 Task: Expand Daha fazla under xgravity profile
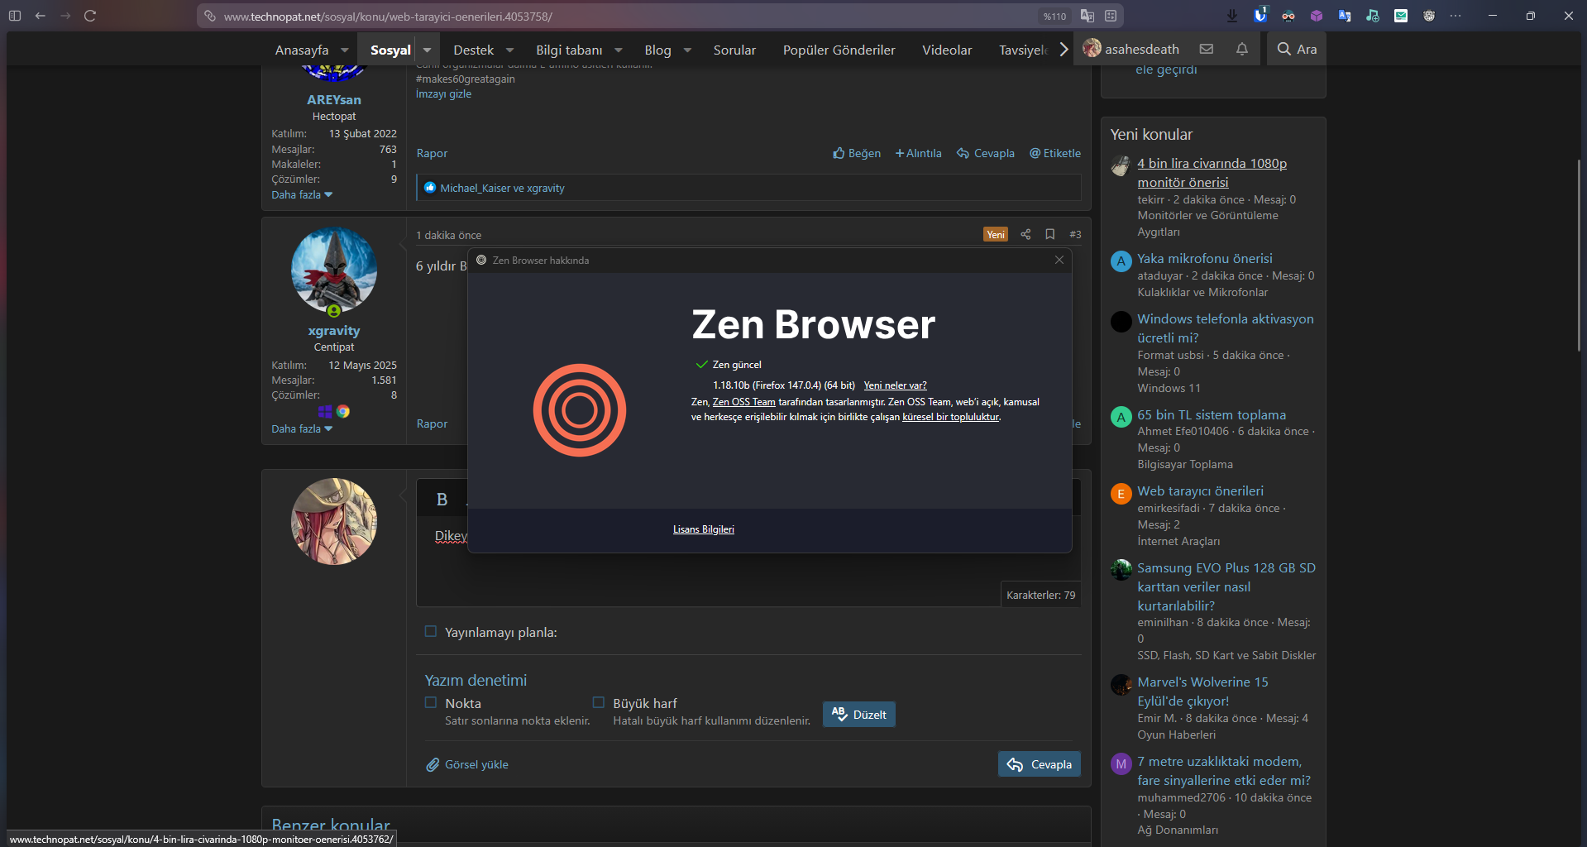coord(302,428)
